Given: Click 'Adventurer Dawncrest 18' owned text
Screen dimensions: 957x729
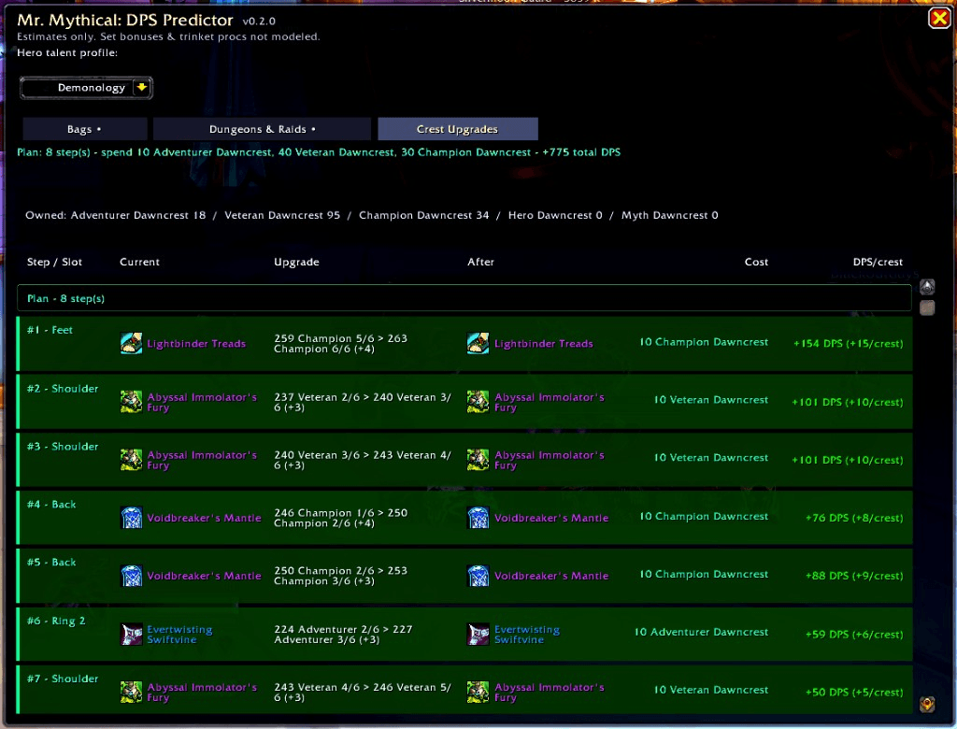Looking at the screenshot, I should pos(138,215).
